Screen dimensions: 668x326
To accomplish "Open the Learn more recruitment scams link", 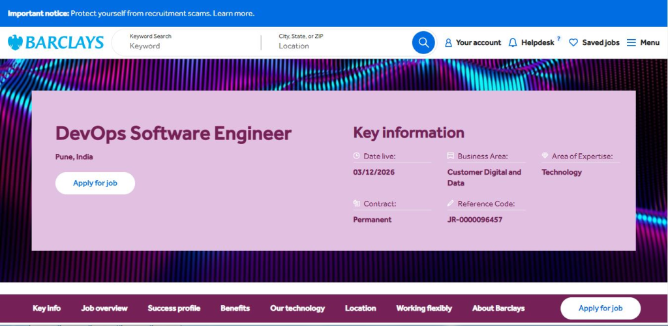I will click(234, 14).
